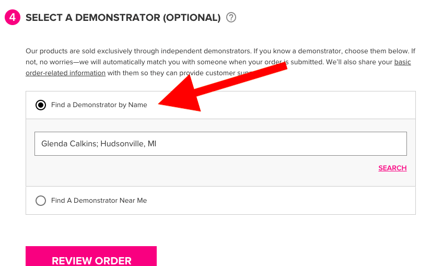Click the pink step 4 badge

13,17
